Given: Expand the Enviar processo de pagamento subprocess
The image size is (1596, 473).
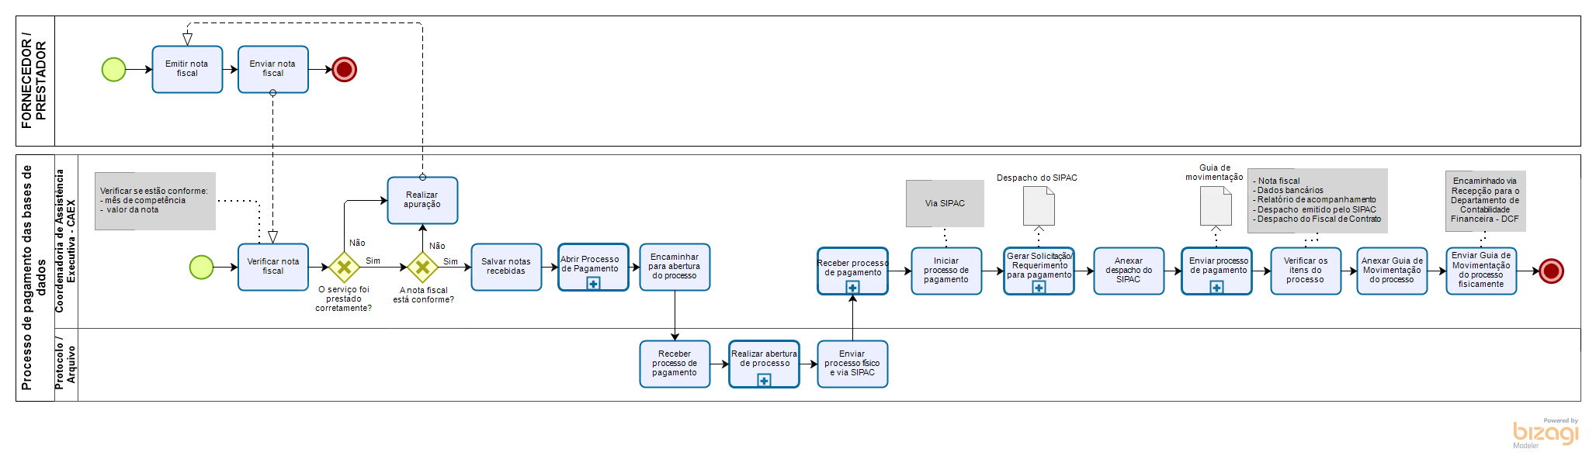Looking at the screenshot, I should pos(1216,288).
